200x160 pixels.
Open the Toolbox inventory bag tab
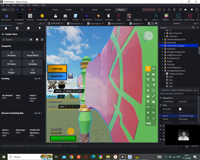coord(6,28)
